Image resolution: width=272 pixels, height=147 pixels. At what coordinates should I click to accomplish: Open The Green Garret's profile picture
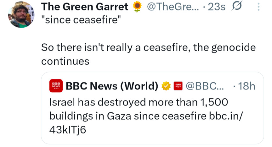20,15
